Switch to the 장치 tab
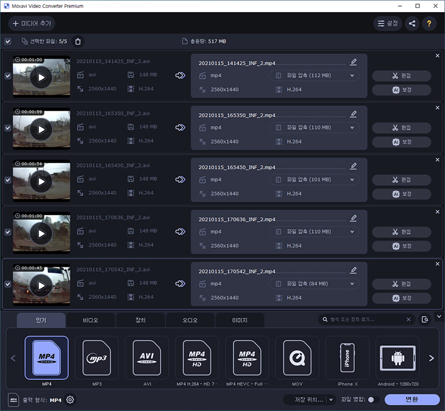The image size is (445, 411). tap(140, 320)
